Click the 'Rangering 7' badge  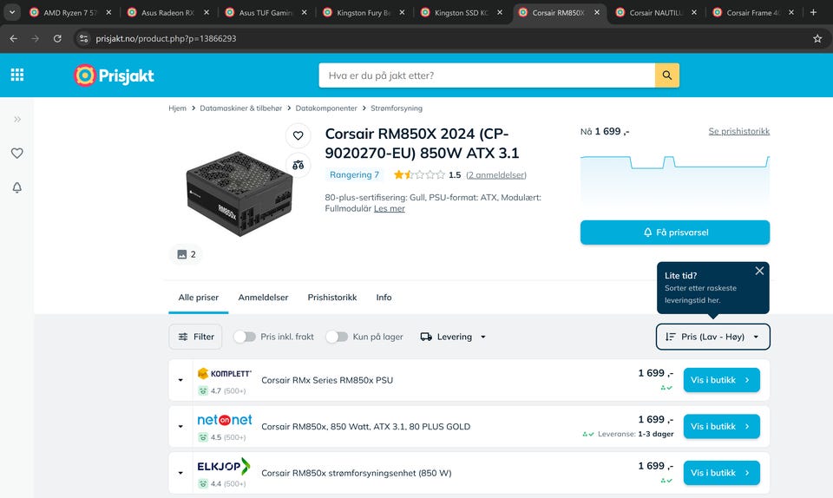point(354,174)
